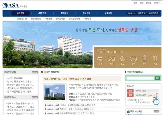Click MORE button for 우리구청 초점

point(35,72)
